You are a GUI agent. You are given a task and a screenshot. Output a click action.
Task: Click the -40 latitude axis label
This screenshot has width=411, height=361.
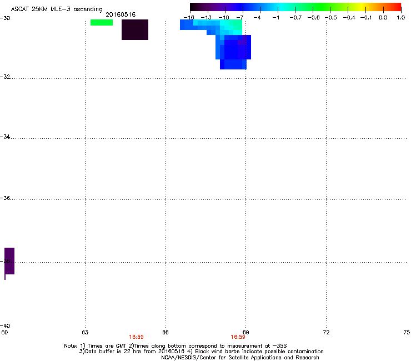coord(4,325)
